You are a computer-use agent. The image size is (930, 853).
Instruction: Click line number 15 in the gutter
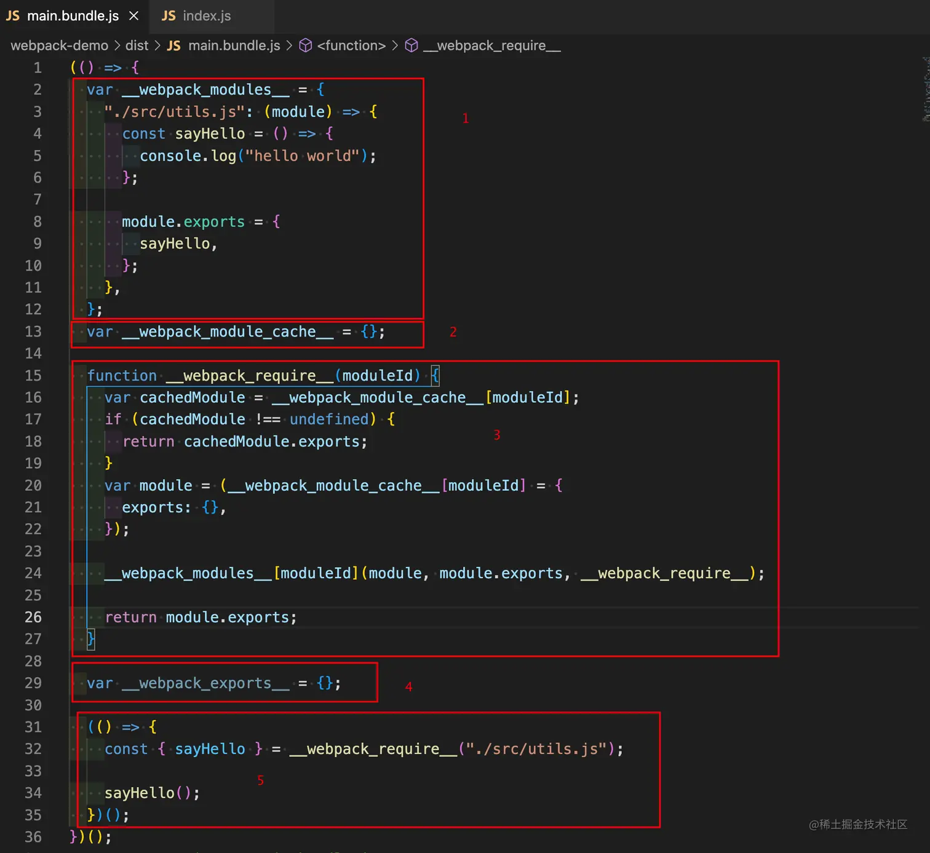33,376
